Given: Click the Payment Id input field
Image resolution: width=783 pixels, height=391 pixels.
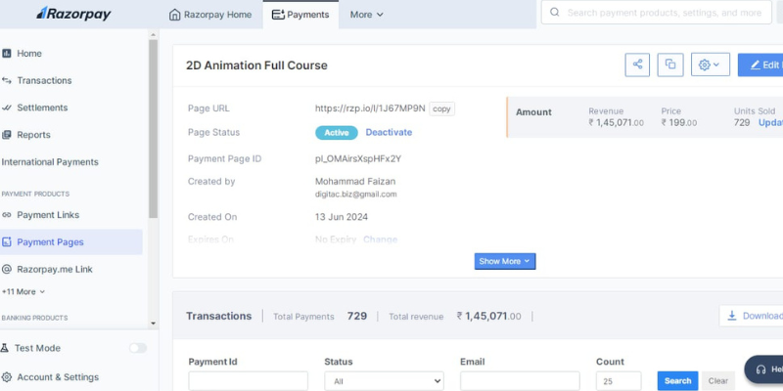Looking at the screenshot, I should pos(248,381).
